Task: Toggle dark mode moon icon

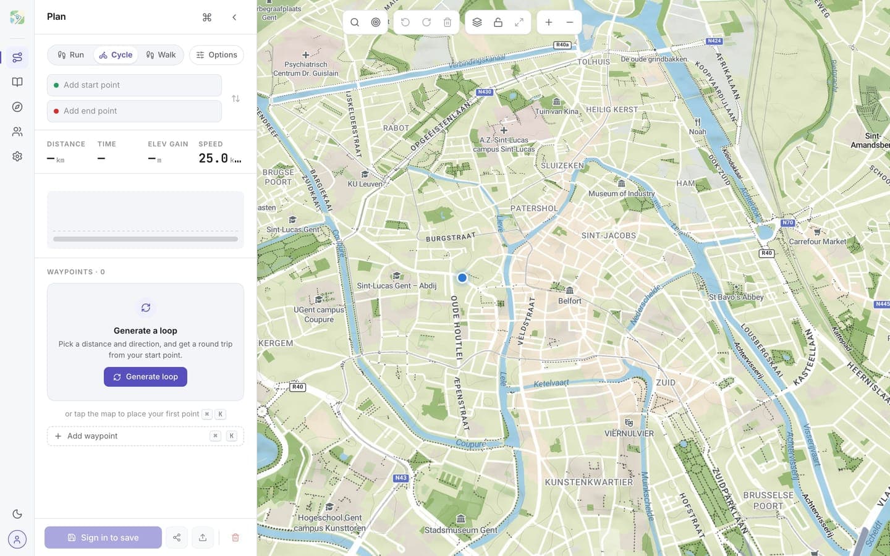Action: point(17,514)
